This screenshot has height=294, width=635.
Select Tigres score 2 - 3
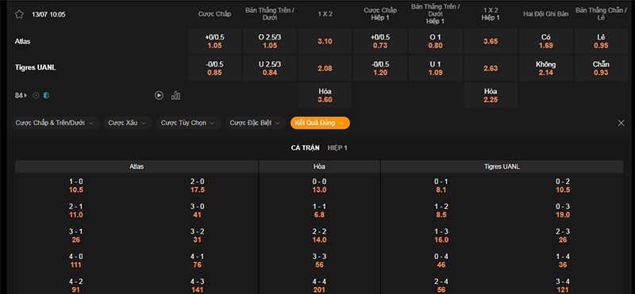(x=563, y=236)
